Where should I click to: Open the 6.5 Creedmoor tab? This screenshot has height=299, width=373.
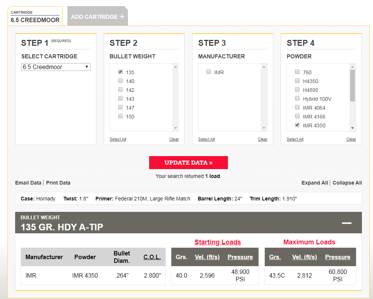(35, 16)
